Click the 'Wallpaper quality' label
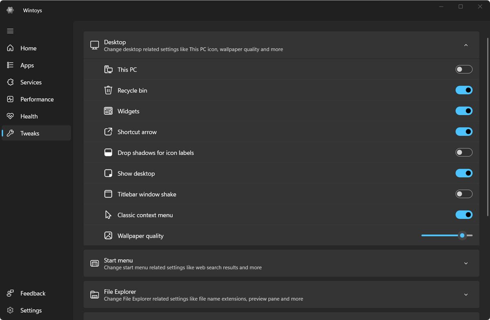The width and height of the screenshot is (490, 320). click(x=140, y=236)
